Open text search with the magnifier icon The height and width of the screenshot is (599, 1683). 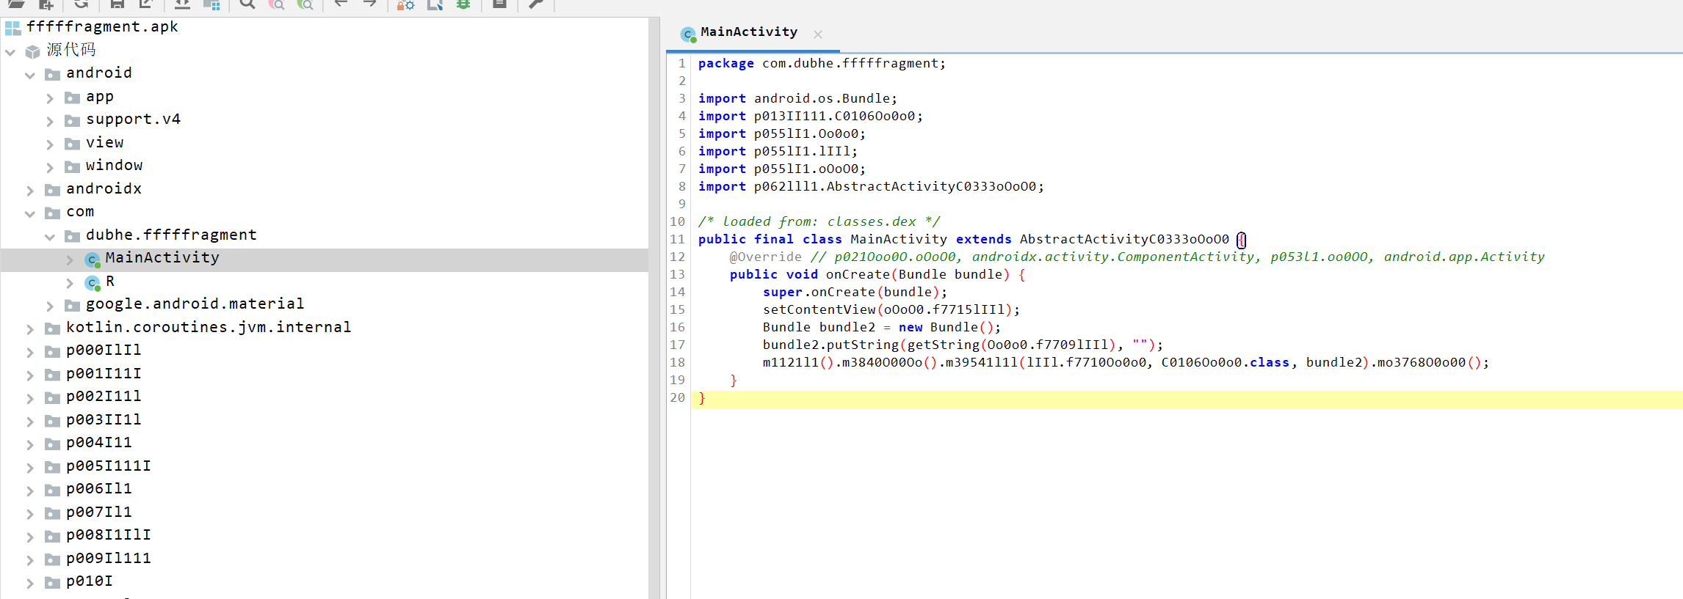pos(247,4)
